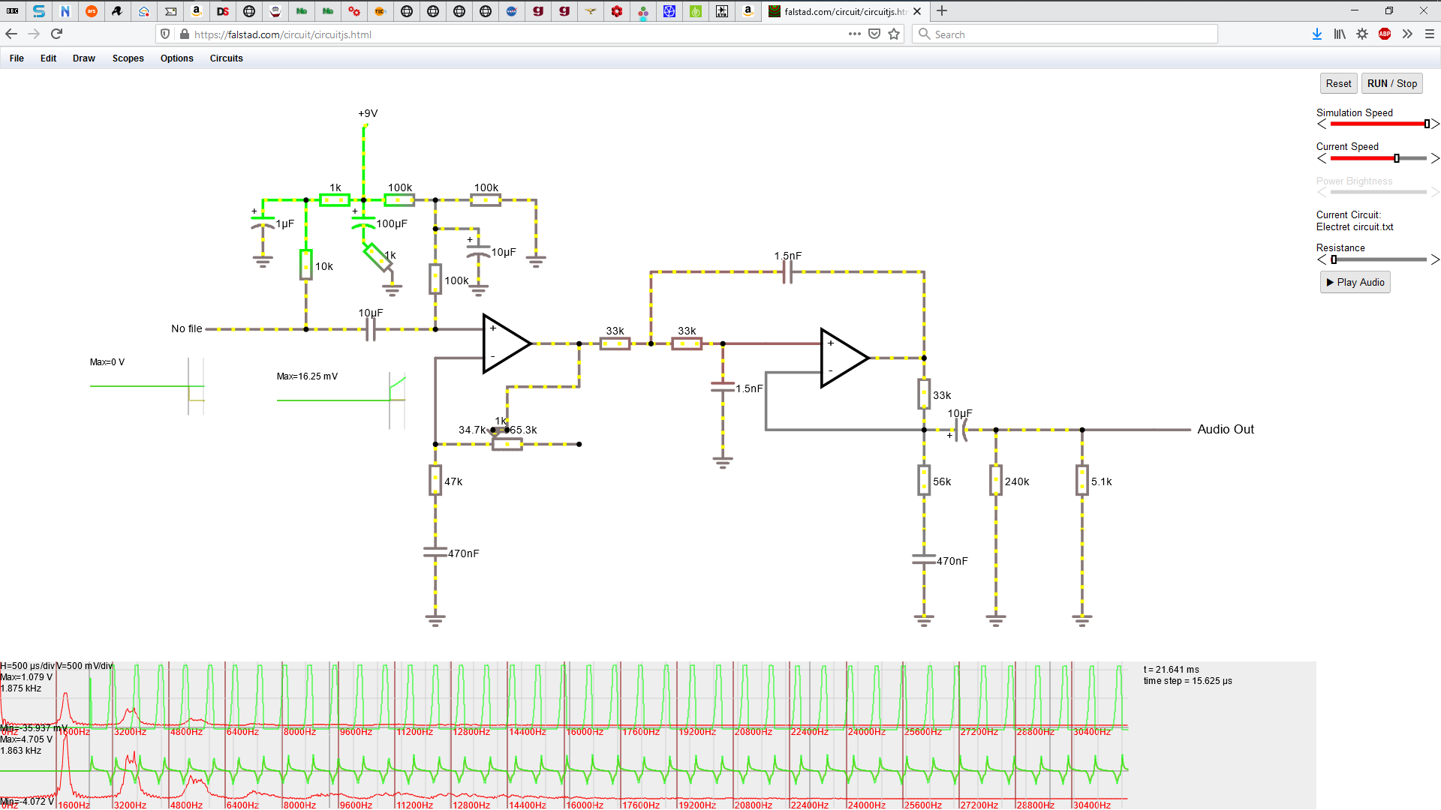Save page to Pocket
Image resolution: width=1441 pixels, height=810 pixels.
pos(874,34)
